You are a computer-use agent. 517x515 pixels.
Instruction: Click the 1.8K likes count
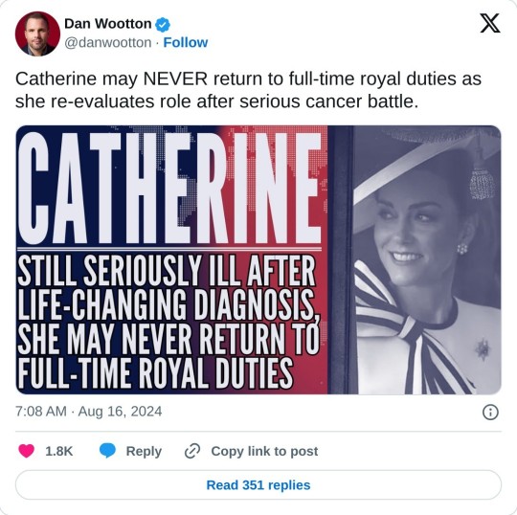click(58, 451)
